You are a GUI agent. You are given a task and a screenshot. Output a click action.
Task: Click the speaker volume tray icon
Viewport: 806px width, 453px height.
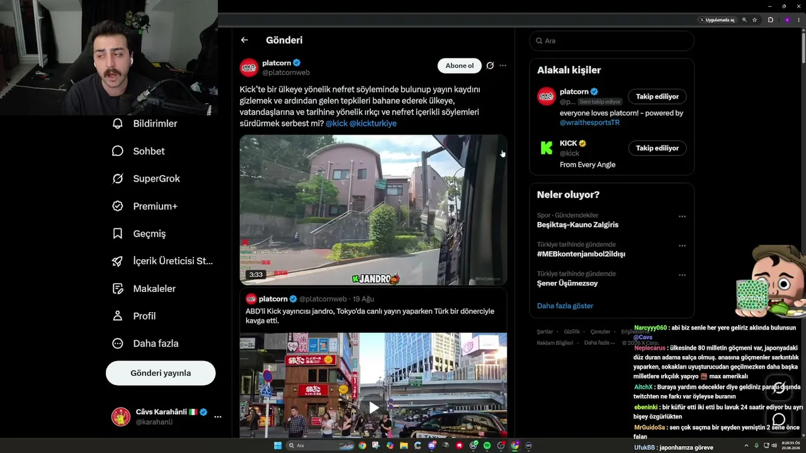774,445
